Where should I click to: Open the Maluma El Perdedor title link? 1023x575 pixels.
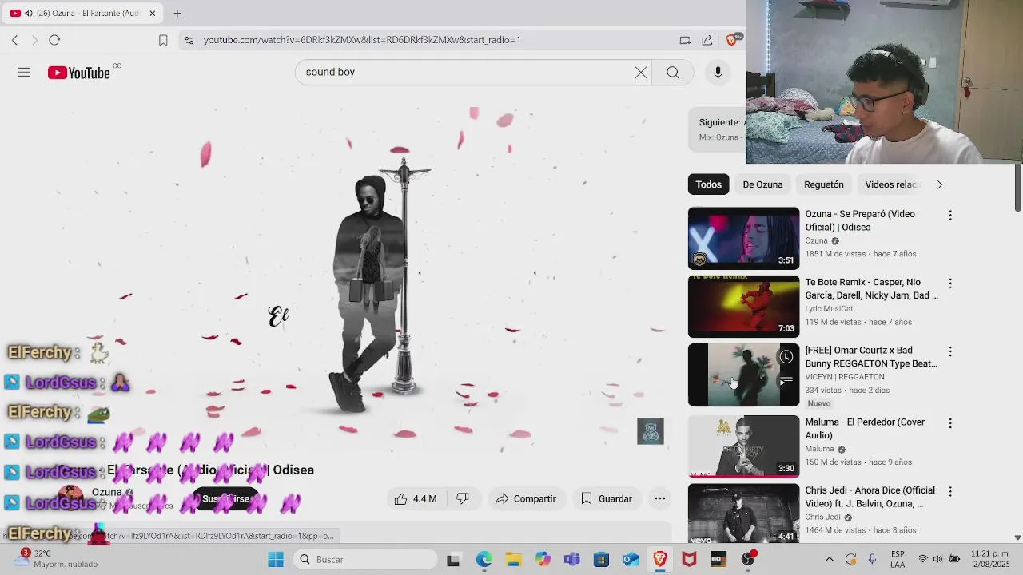[x=865, y=429]
